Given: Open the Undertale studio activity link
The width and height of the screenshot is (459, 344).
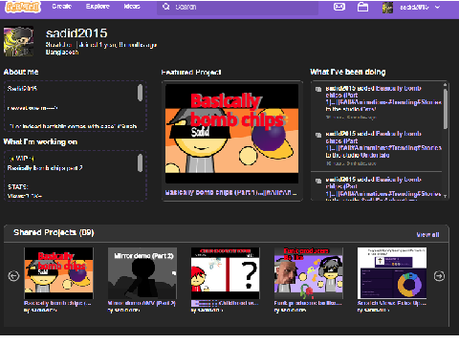Looking at the screenshot, I should pyautogui.click(x=375, y=156).
